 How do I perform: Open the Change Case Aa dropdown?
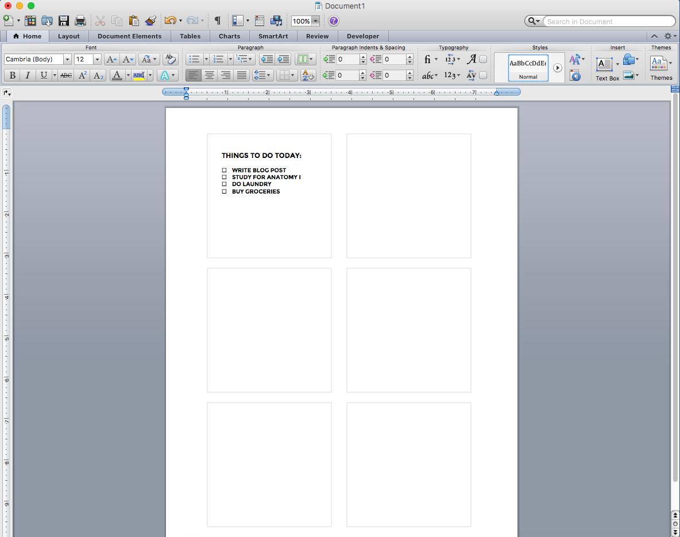tap(149, 59)
